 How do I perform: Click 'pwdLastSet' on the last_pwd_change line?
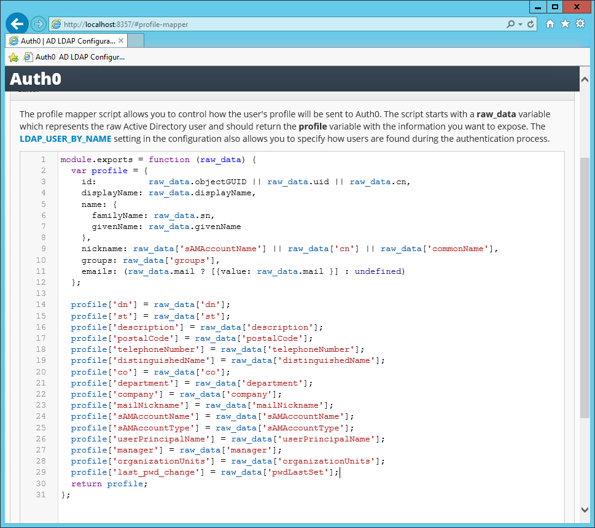tap(298, 472)
